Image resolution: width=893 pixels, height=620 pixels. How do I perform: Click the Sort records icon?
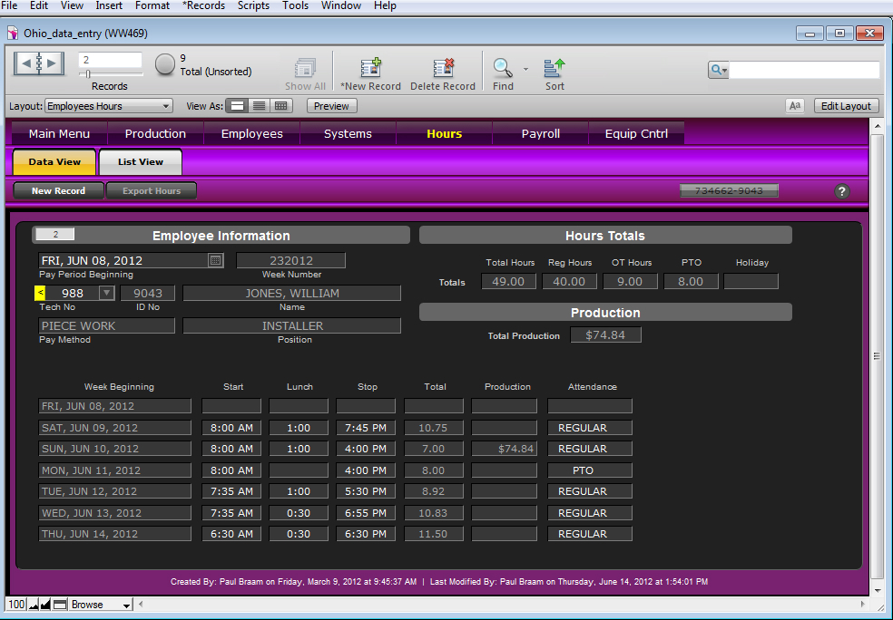pos(554,69)
